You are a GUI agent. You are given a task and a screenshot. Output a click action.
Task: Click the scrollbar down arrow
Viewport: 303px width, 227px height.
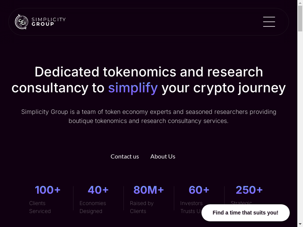300,225
